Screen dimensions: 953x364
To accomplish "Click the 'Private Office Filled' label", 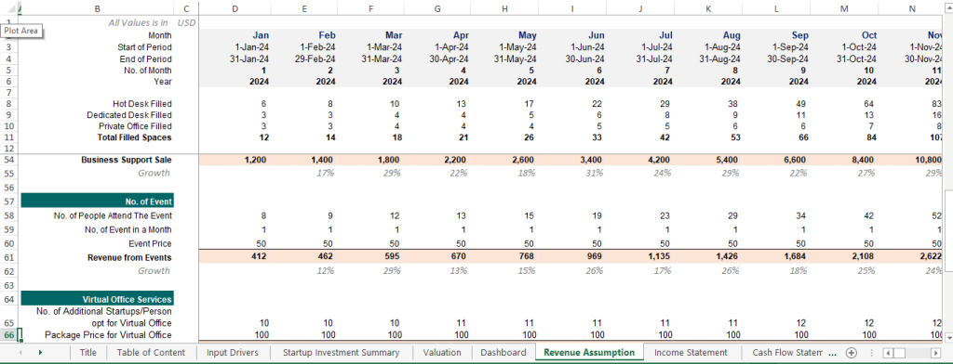I will tap(135, 126).
